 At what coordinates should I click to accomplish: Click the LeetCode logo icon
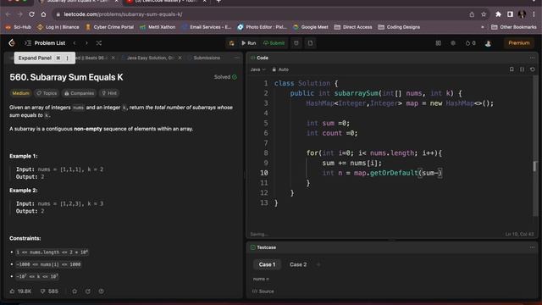(12, 43)
